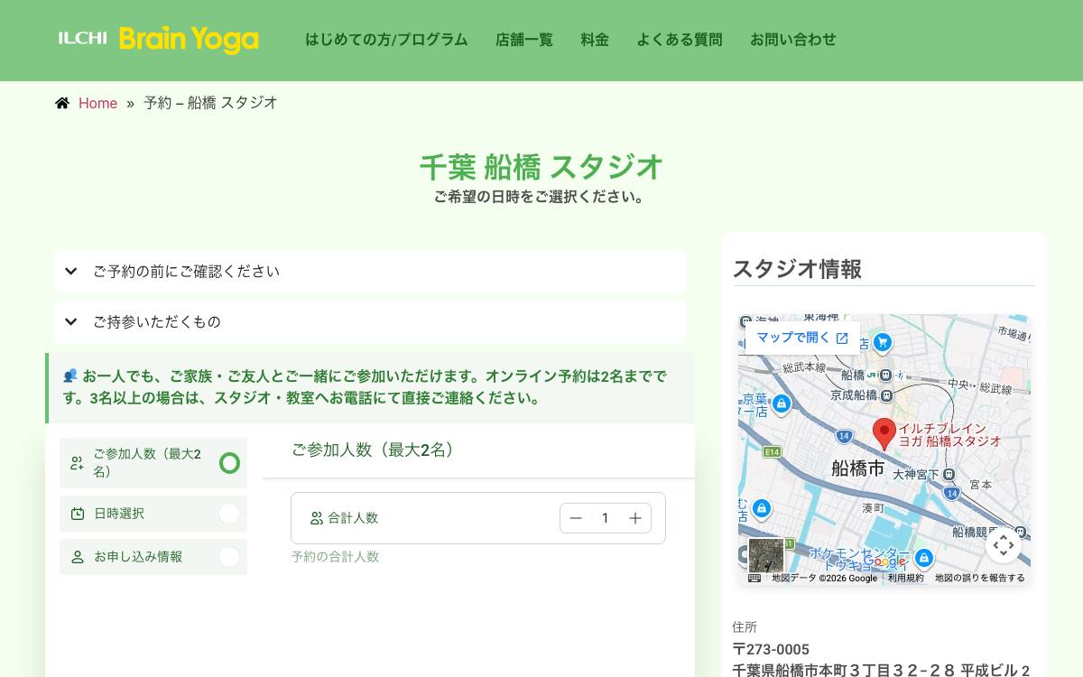The width and height of the screenshot is (1083, 677).
Task: Click the participant count value field
Action: pyautogui.click(x=606, y=518)
